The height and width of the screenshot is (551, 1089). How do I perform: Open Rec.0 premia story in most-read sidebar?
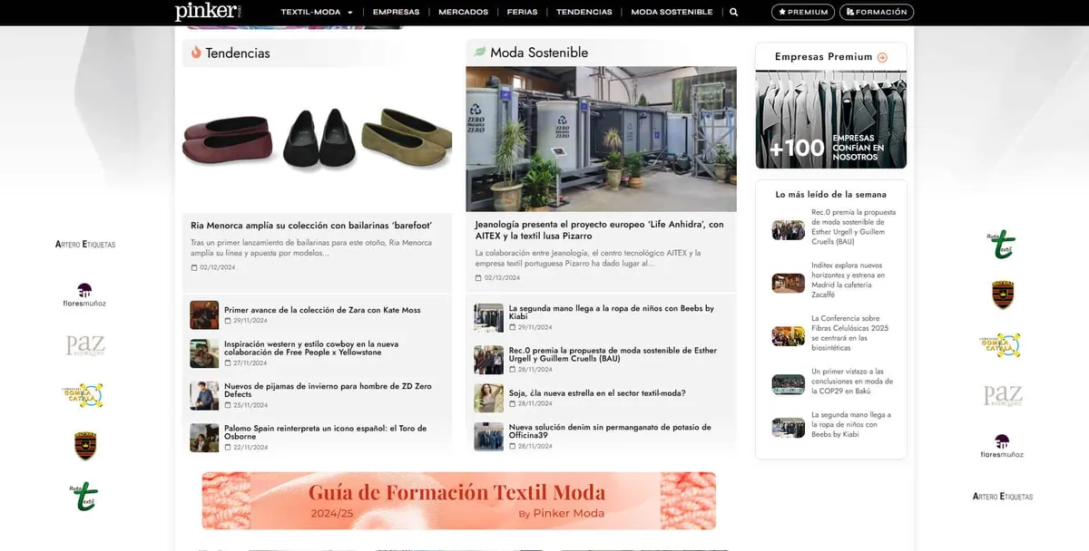coord(854,227)
